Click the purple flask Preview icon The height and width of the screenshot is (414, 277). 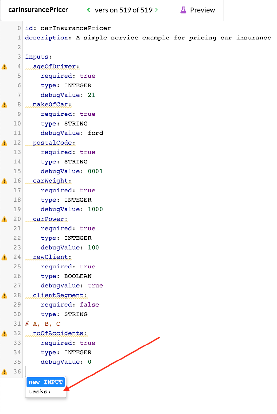(x=183, y=10)
